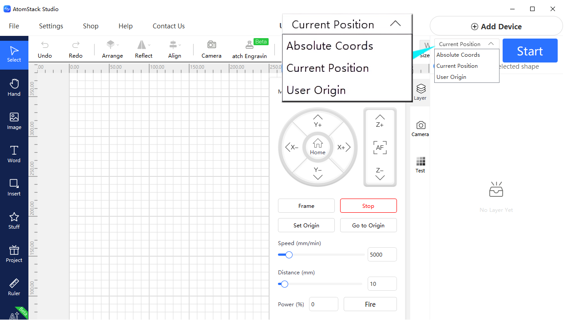Open the Arrange dropdown

point(112,50)
